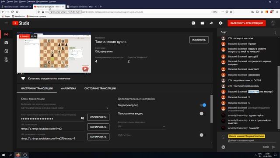Reveal the stream key with the eye icon
Image resolution: width=280 pixels, height=158 pixels.
pyautogui.click(x=82, y=118)
